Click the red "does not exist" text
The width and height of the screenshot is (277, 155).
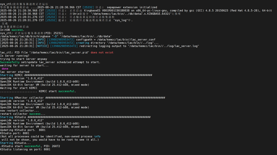(102, 52)
